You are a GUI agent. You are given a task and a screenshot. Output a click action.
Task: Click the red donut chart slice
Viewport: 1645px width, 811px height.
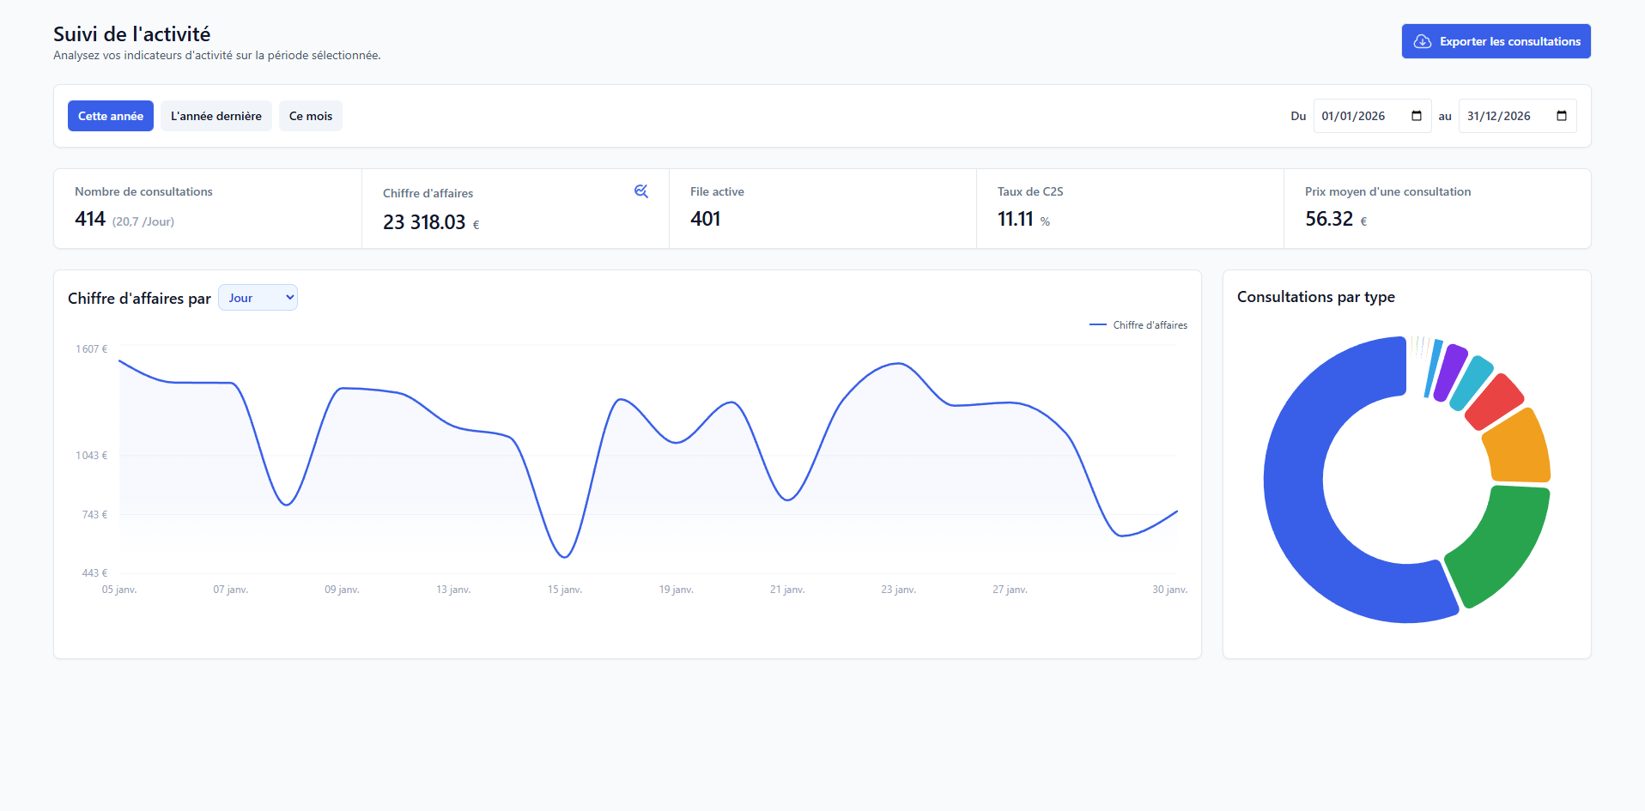1494,402
